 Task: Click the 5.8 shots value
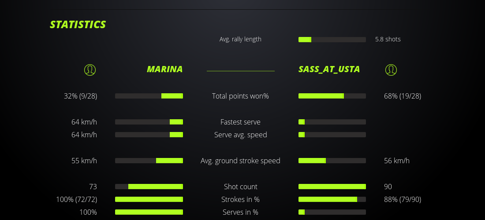point(388,39)
